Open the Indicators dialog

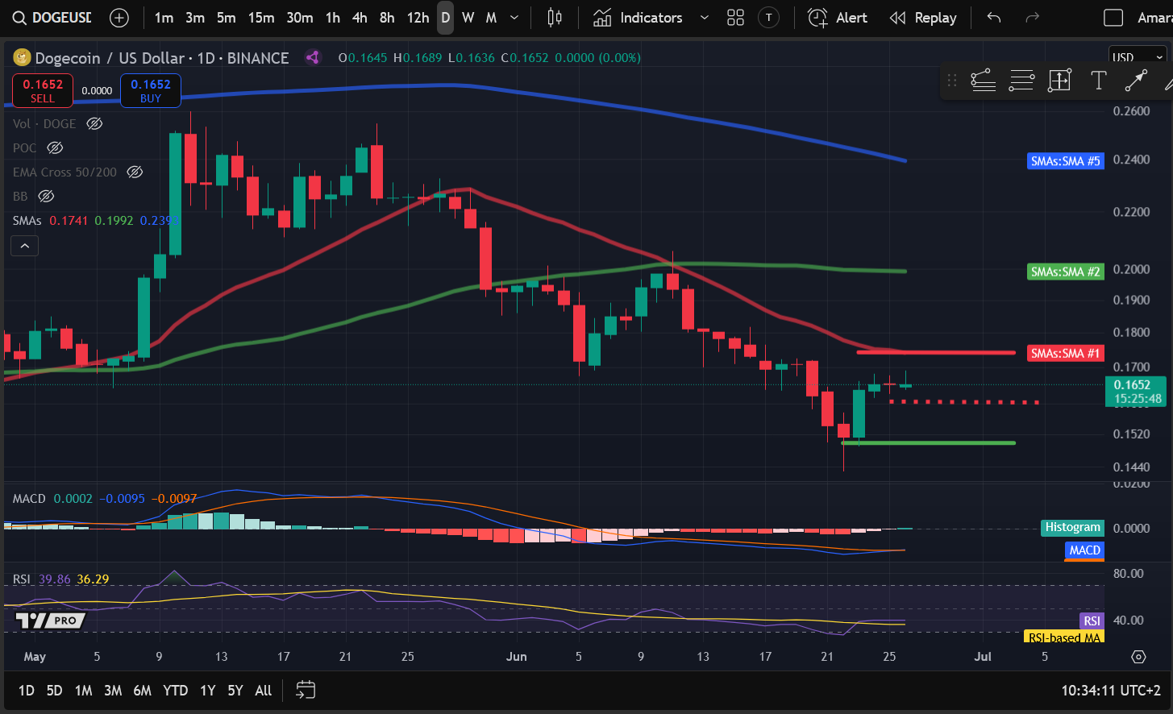point(638,18)
